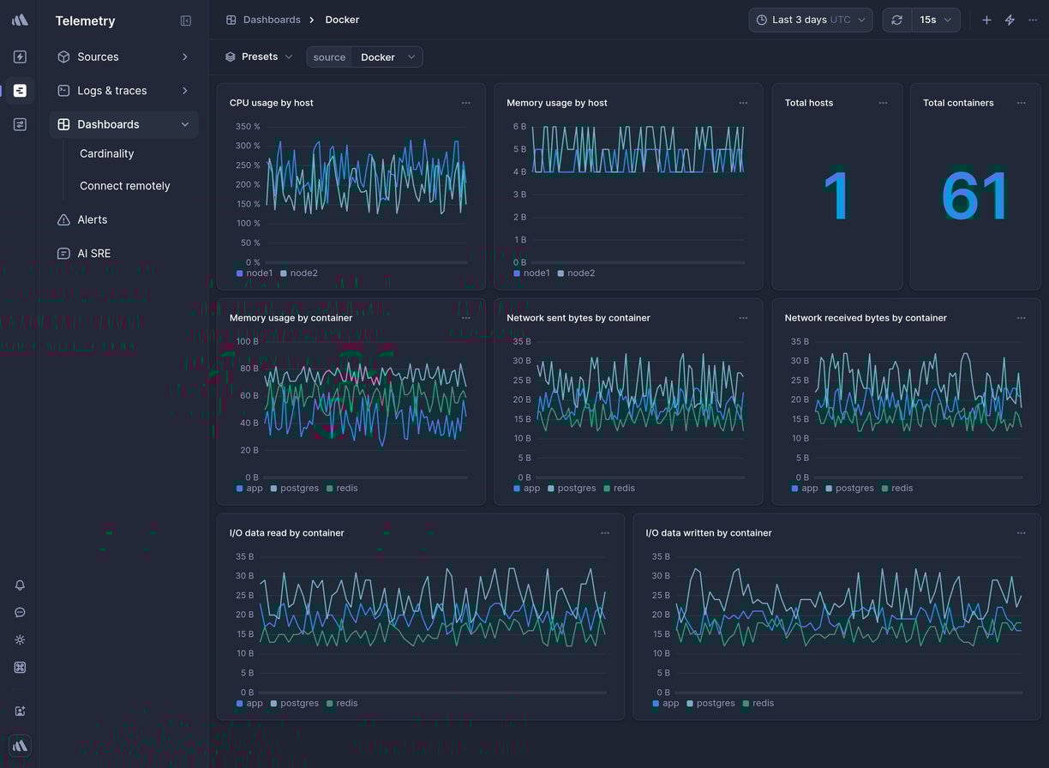This screenshot has width=1049, height=768.
Task: Click the Dashboards breadcrumb link
Action: pos(271,20)
